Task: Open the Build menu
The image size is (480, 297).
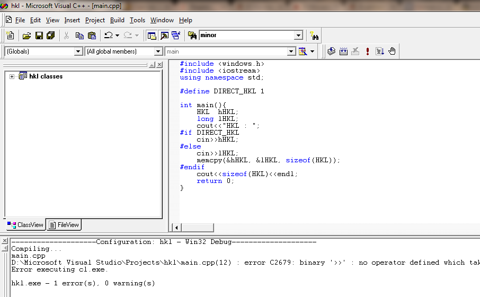Action: tap(117, 20)
